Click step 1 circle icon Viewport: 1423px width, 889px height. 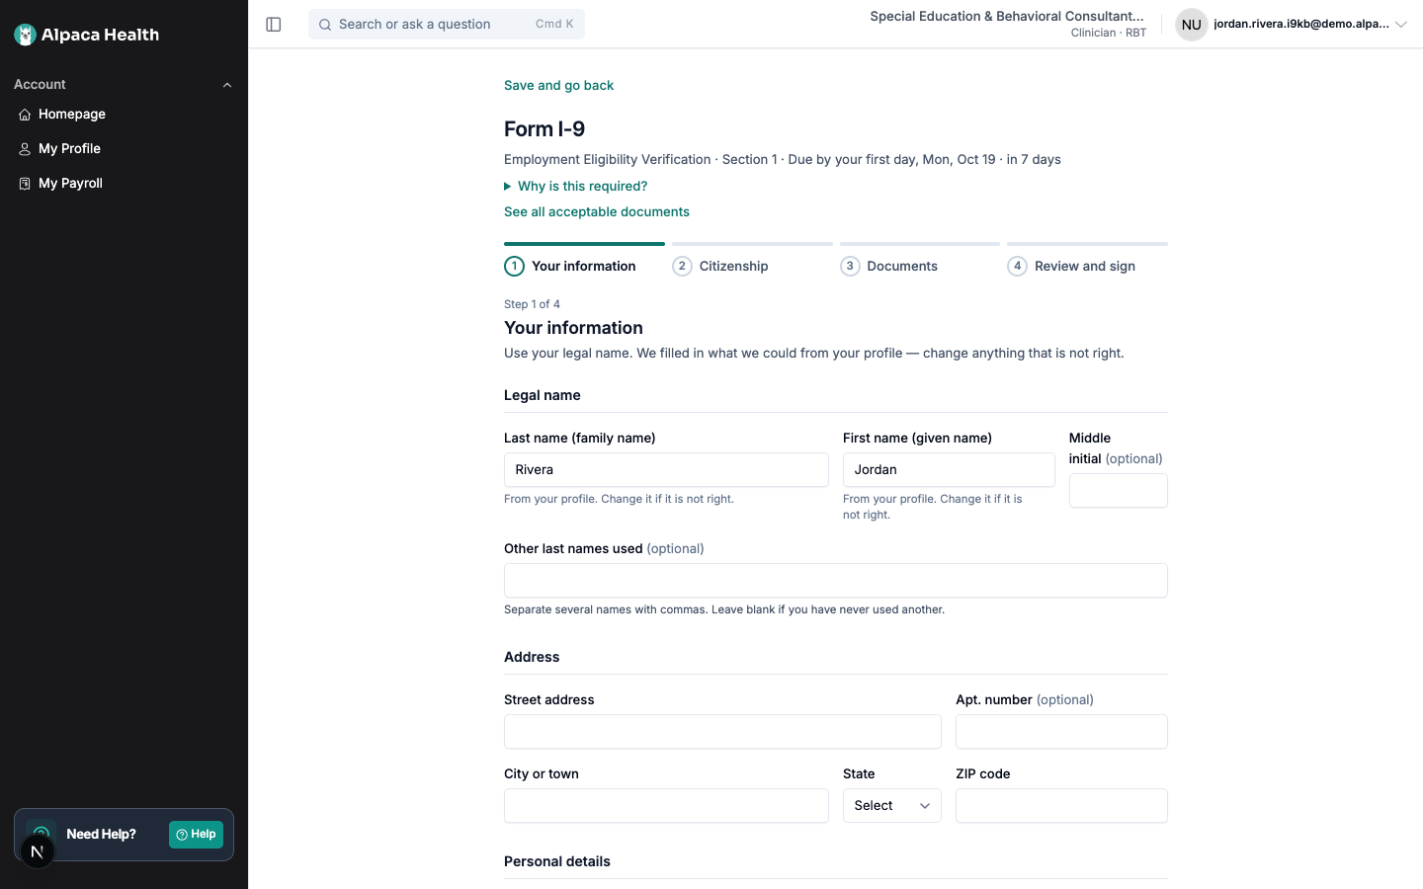tap(514, 266)
